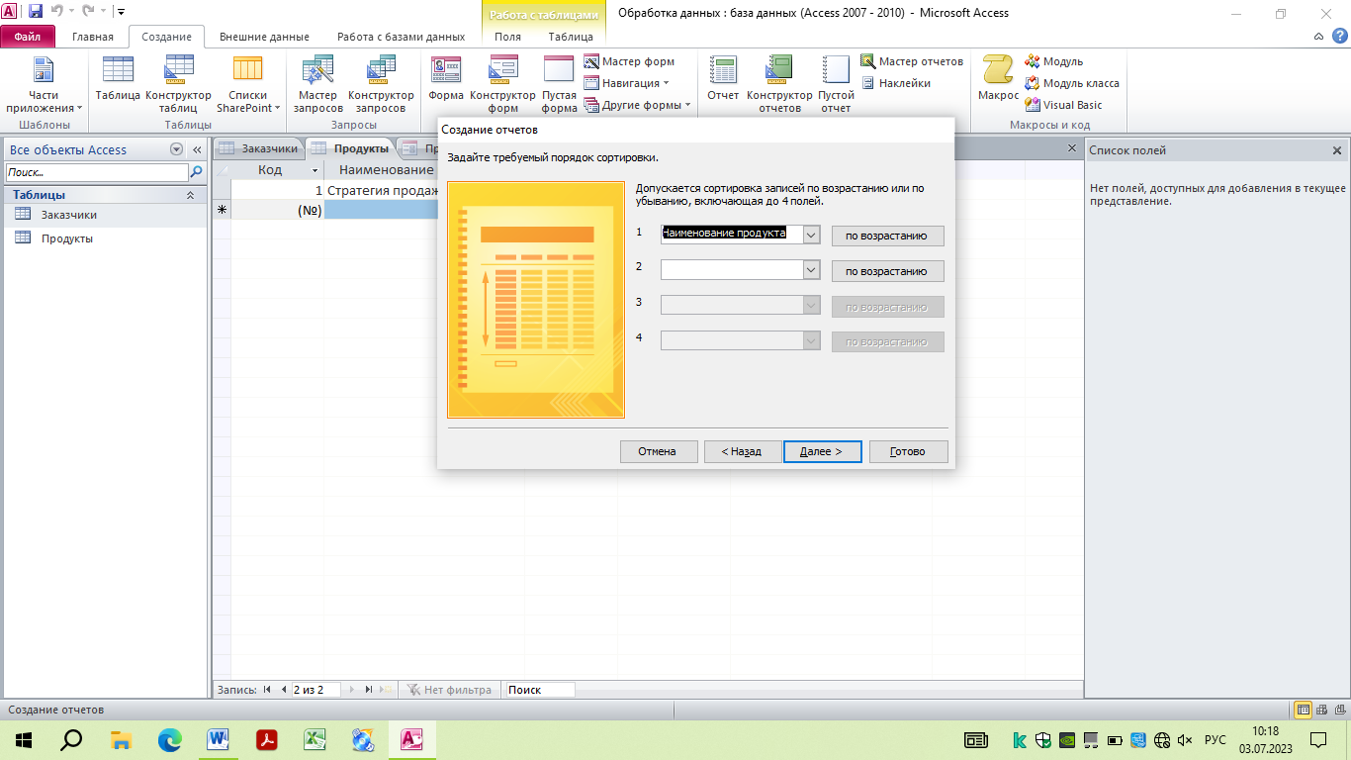Create a blank form via Пустая форма
Screen dimensions: 1351x760
tap(559, 85)
